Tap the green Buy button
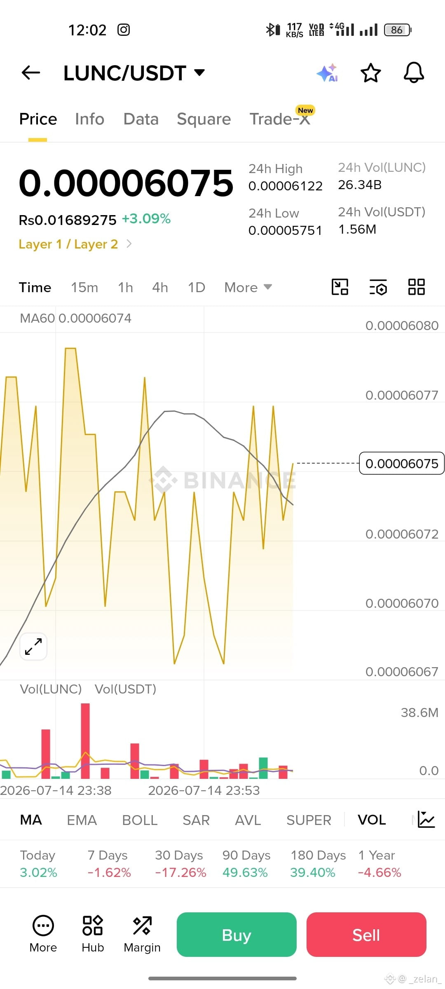 [237, 935]
